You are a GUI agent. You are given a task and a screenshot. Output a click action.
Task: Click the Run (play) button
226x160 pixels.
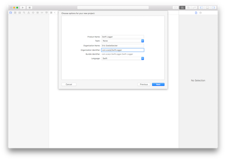(x=23, y=7)
